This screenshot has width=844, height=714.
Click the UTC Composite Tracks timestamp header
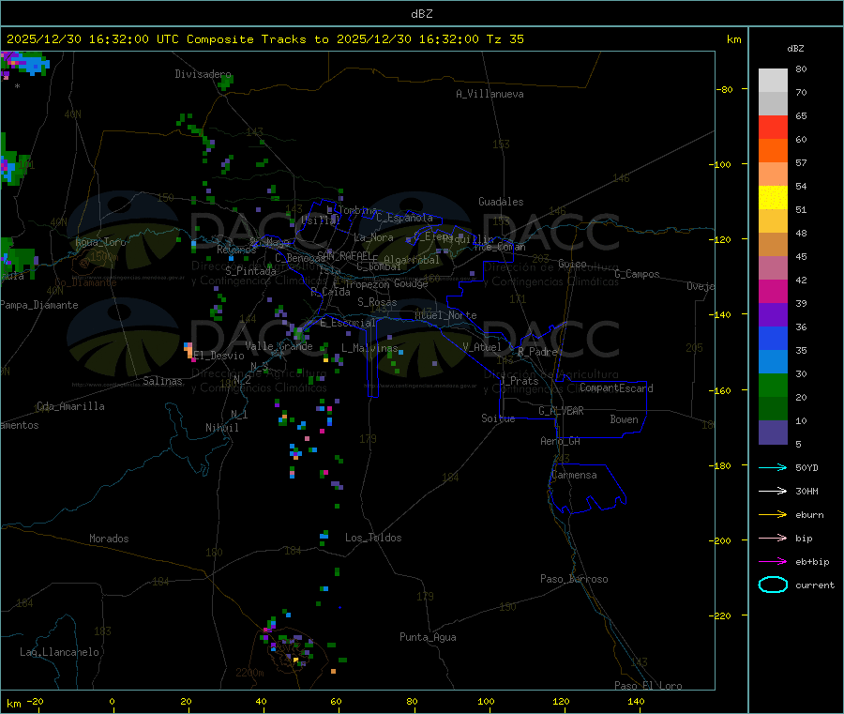(x=264, y=39)
